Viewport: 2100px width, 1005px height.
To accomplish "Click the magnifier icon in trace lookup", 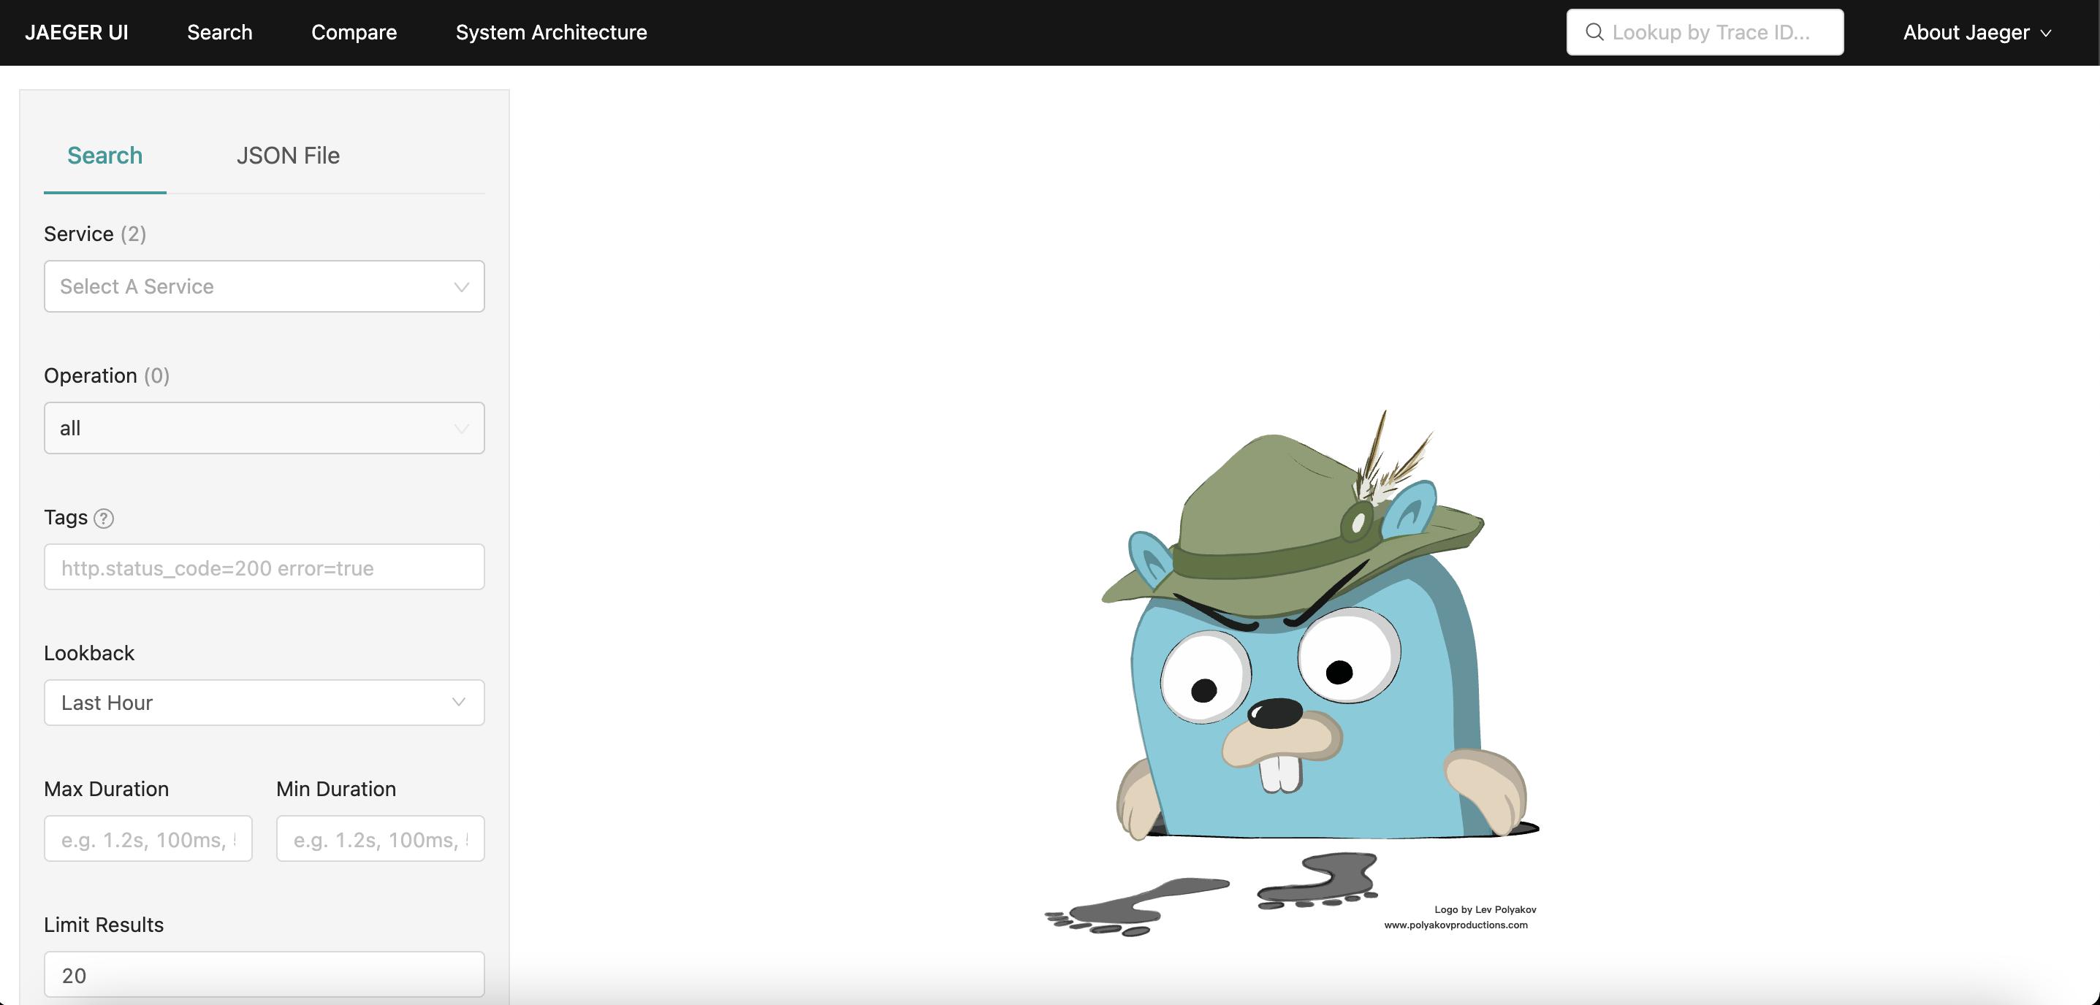I will tap(1594, 32).
